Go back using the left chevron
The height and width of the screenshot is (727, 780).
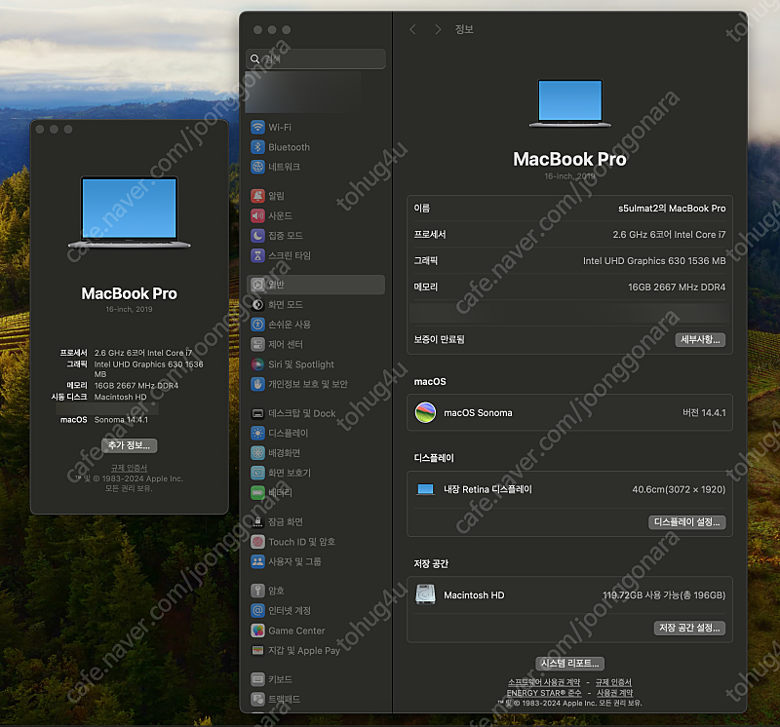412,30
